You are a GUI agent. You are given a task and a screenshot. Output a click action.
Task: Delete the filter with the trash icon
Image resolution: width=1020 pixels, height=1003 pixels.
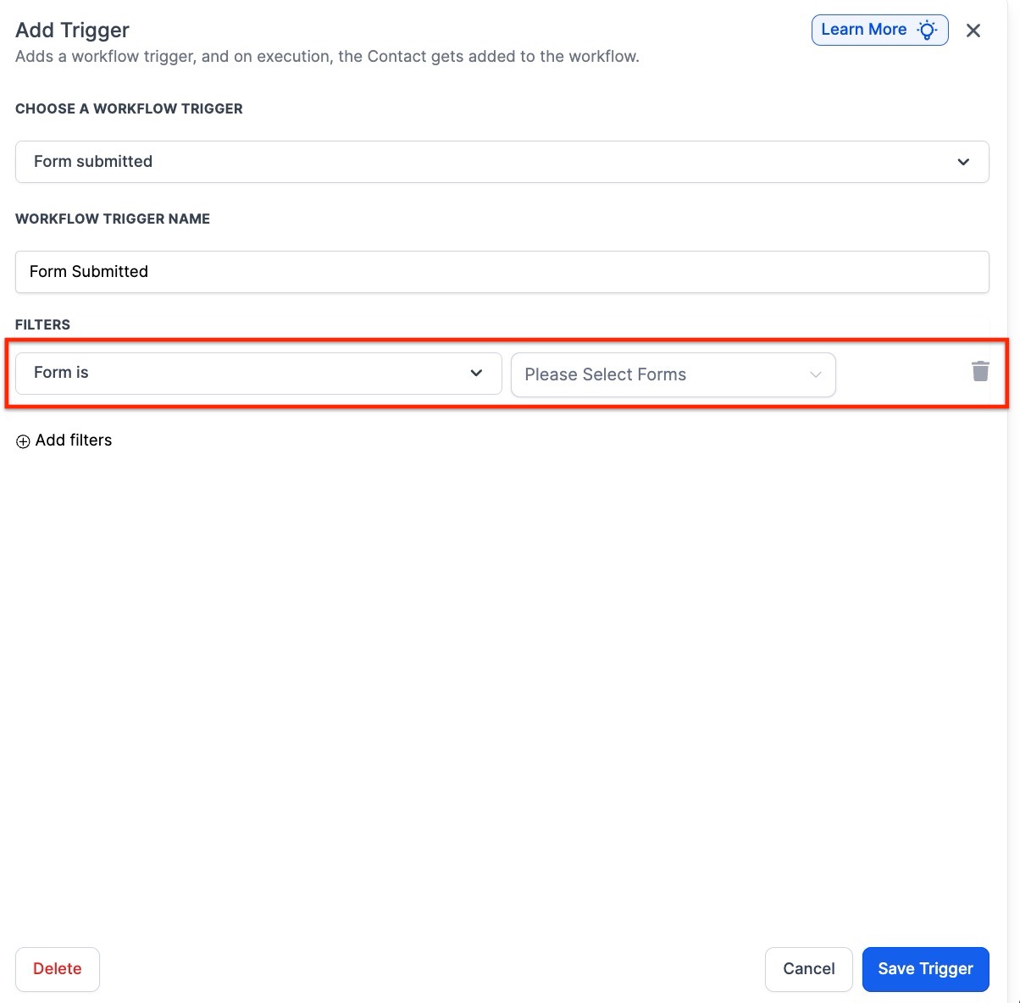pos(980,371)
